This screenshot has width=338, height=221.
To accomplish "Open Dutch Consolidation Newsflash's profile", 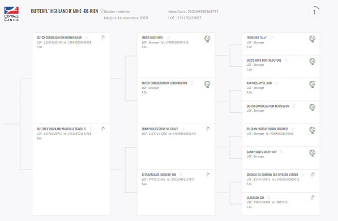I will pyautogui.click(x=268, y=106).
